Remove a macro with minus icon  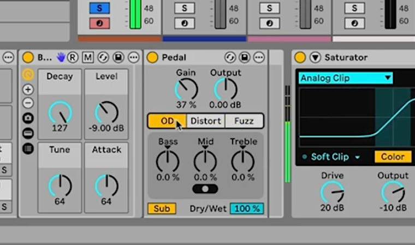coord(28,103)
